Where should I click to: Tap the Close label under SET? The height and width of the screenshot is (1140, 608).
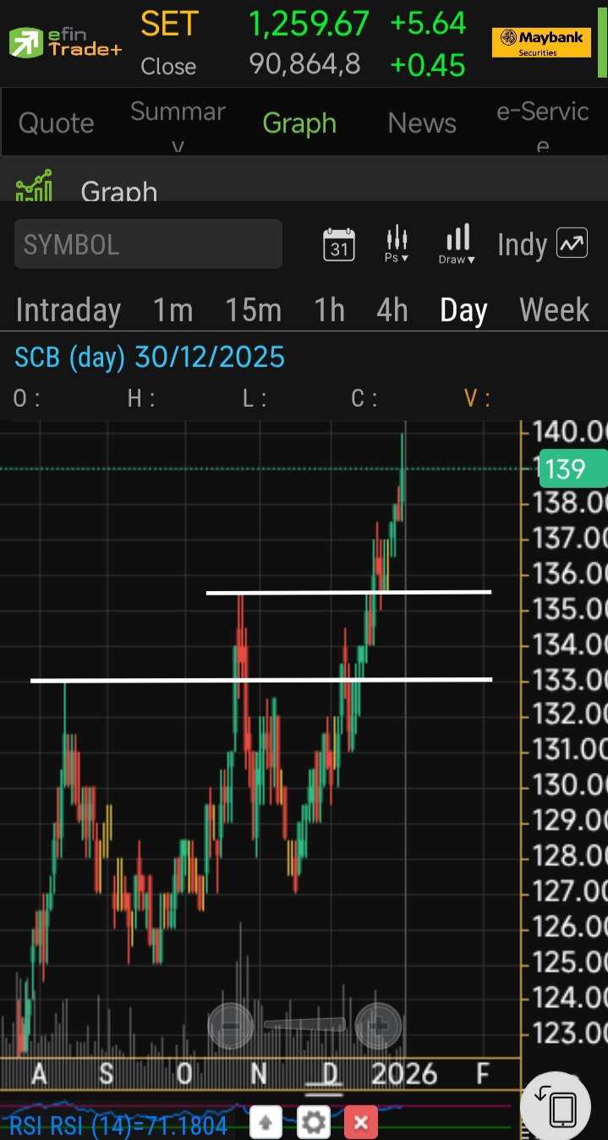(168, 66)
